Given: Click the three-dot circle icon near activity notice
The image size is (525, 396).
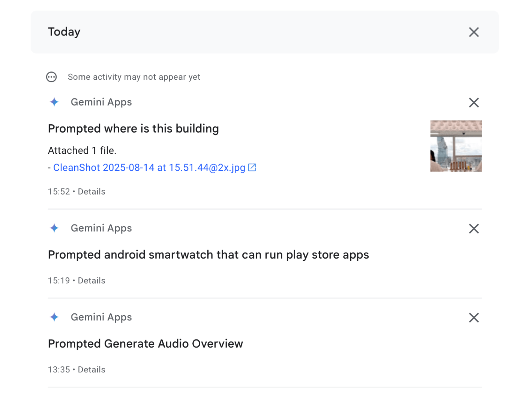Looking at the screenshot, I should point(51,77).
